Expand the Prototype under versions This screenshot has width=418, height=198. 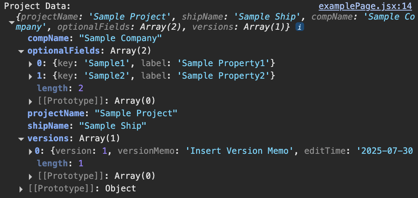click(x=31, y=176)
